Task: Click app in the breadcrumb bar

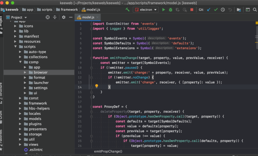Action: point(28,10)
